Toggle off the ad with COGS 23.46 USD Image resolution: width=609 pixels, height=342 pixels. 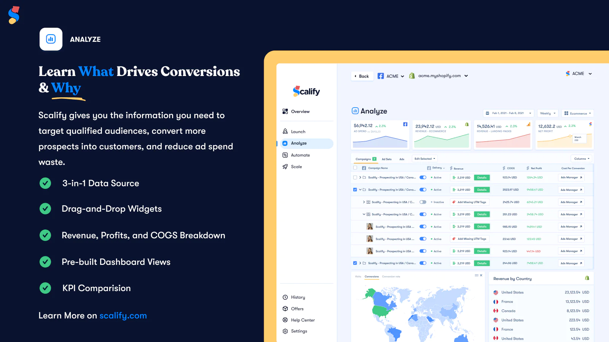pyautogui.click(x=423, y=239)
